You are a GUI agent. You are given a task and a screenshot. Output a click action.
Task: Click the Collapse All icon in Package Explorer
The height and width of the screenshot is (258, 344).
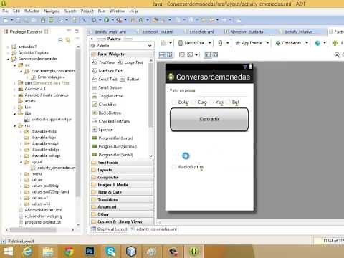pos(60,40)
